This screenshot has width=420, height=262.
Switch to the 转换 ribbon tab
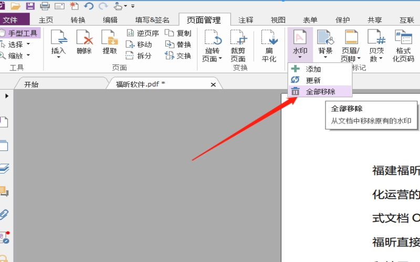click(x=78, y=20)
